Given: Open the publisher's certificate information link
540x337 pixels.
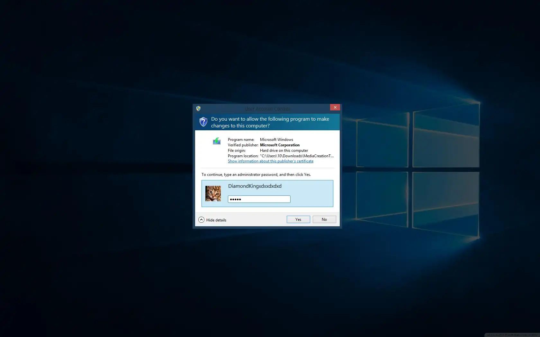Looking at the screenshot, I should point(271,161).
